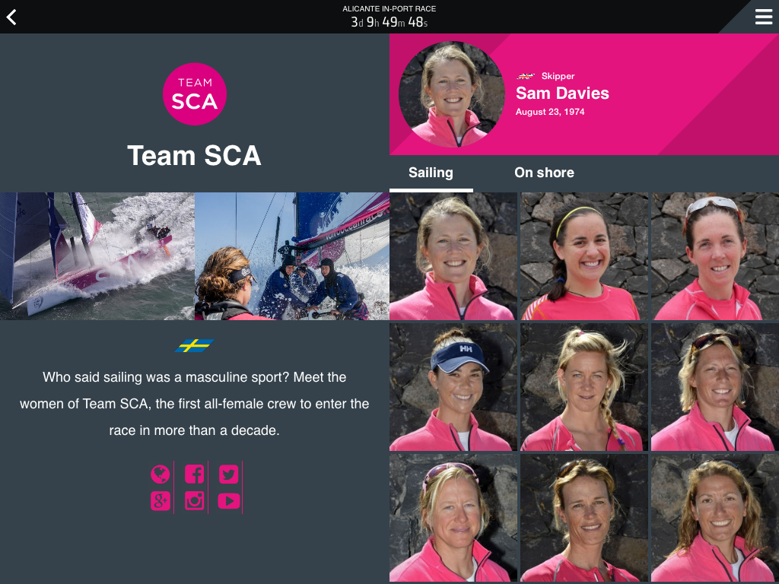Image resolution: width=779 pixels, height=584 pixels.
Task: Open aerial photo of pink SCA boat
Action: [97, 256]
